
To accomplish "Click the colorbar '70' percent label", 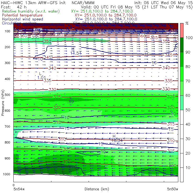I will click(x=188, y=81).
